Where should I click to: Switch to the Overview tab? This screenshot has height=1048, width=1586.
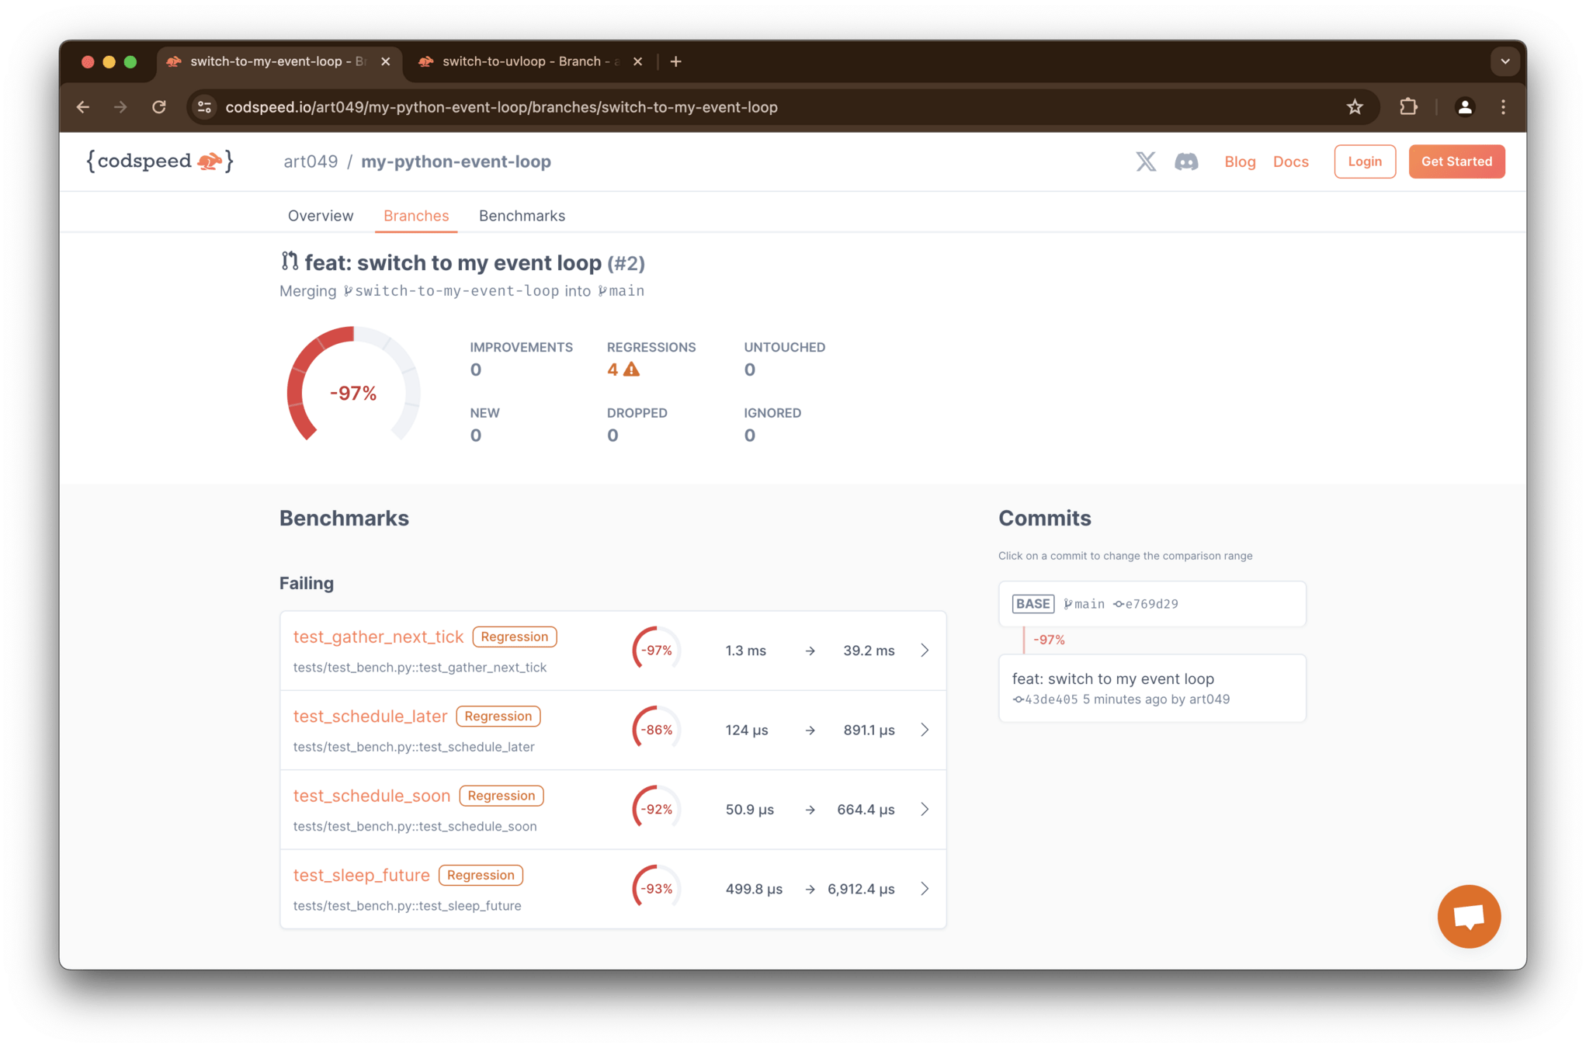point(320,216)
